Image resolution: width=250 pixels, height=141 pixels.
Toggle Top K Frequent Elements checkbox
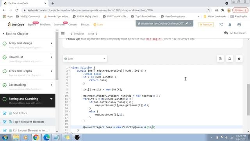point(5,122)
